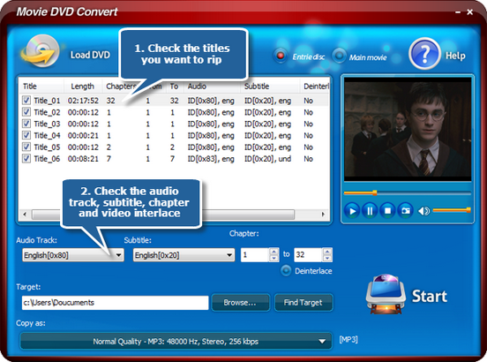Click the chapter start input field

click(255, 255)
